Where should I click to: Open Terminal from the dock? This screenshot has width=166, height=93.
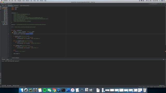(x=63, y=90)
